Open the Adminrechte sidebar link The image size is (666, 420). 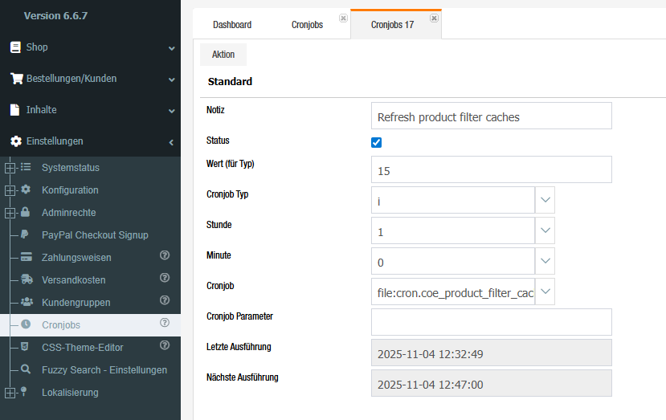click(x=68, y=213)
